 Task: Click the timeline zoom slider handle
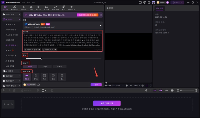click(181, 91)
